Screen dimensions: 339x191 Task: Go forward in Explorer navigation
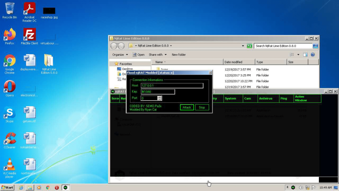(x=121, y=46)
